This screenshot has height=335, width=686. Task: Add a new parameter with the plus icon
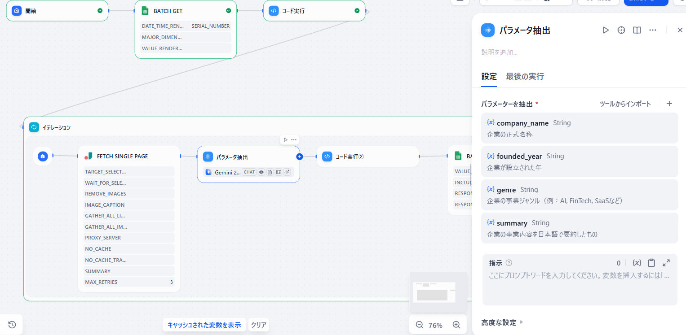click(x=669, y=104)
